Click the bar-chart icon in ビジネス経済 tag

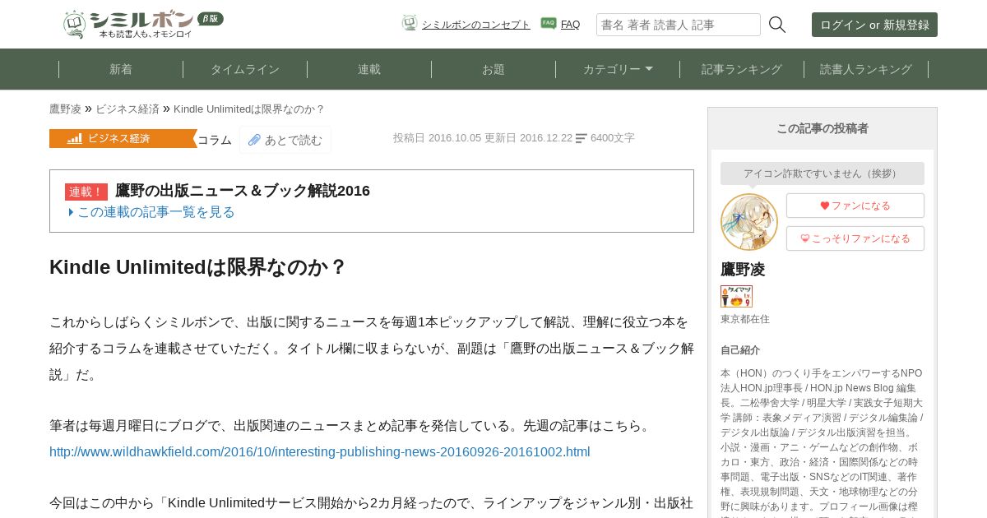[75, 139]
